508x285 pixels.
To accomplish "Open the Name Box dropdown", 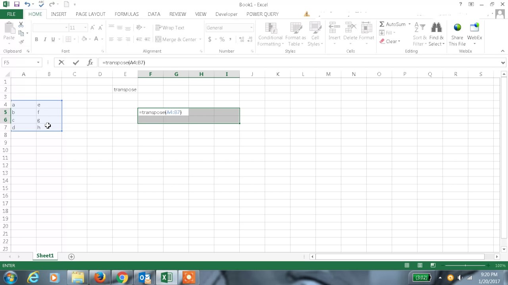I will 38,63.
